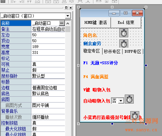Image resolution: width=162 pixels, height=136 pixels.
Task: Select the 备注 property row label
Action: pos(16,29)
